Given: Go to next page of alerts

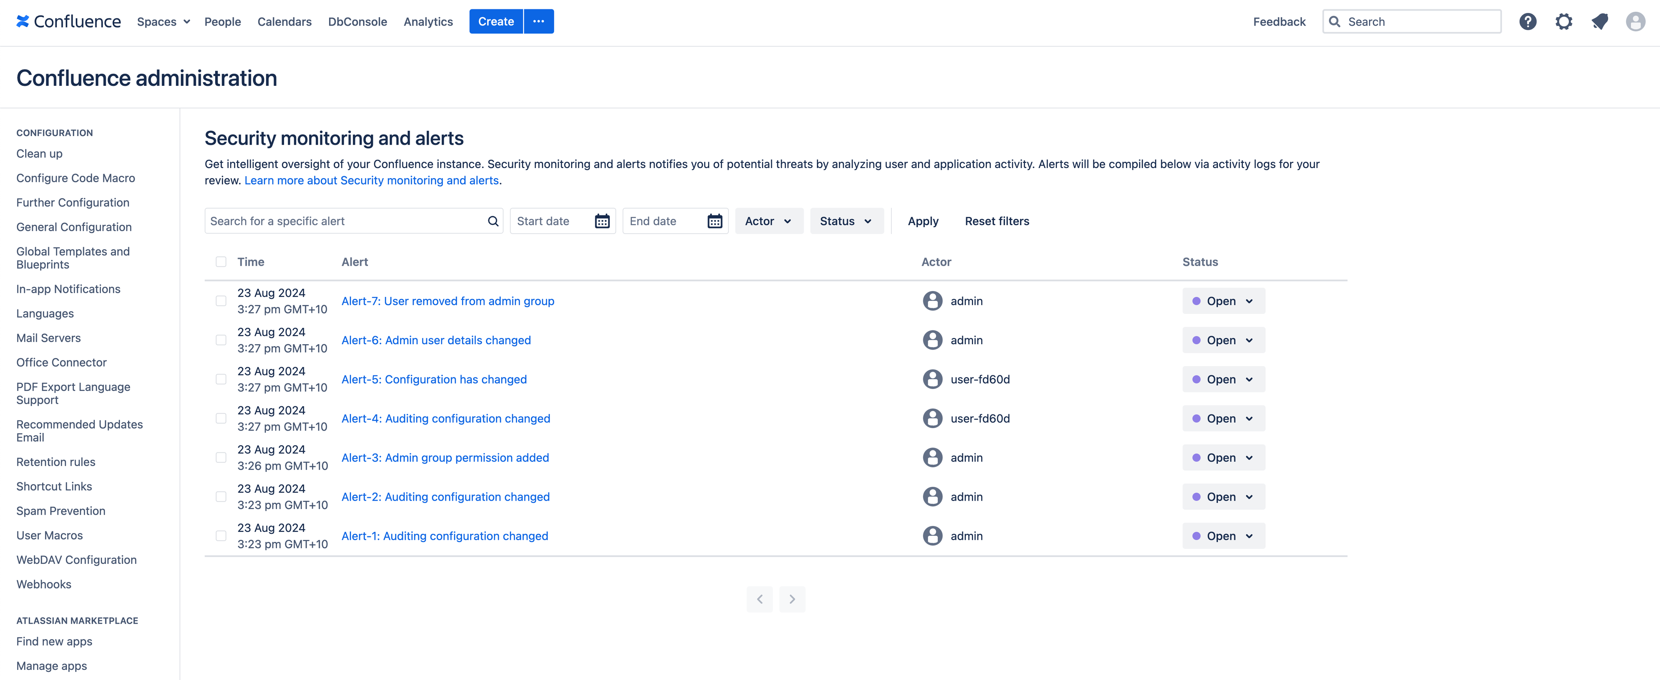Looking at the screenshot, I should click(792, 599).
